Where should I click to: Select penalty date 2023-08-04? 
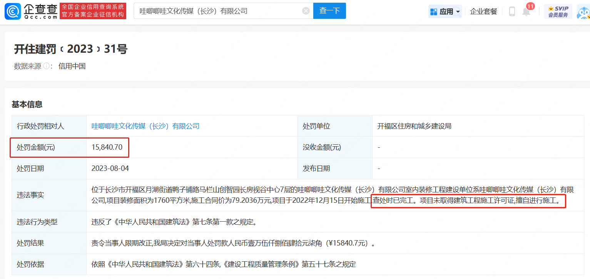point(110,169)
